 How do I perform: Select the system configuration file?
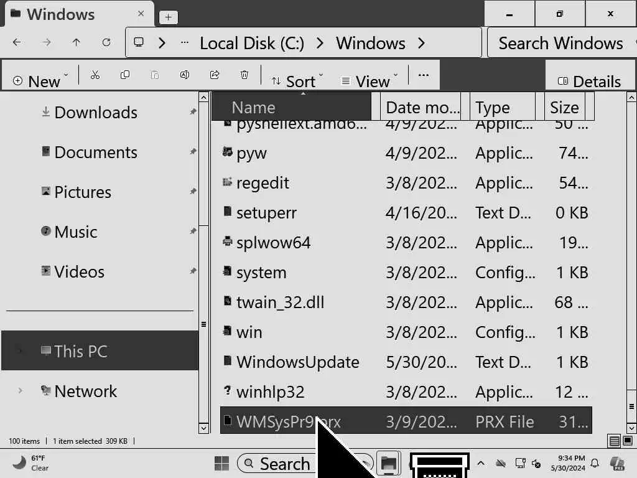406,273
